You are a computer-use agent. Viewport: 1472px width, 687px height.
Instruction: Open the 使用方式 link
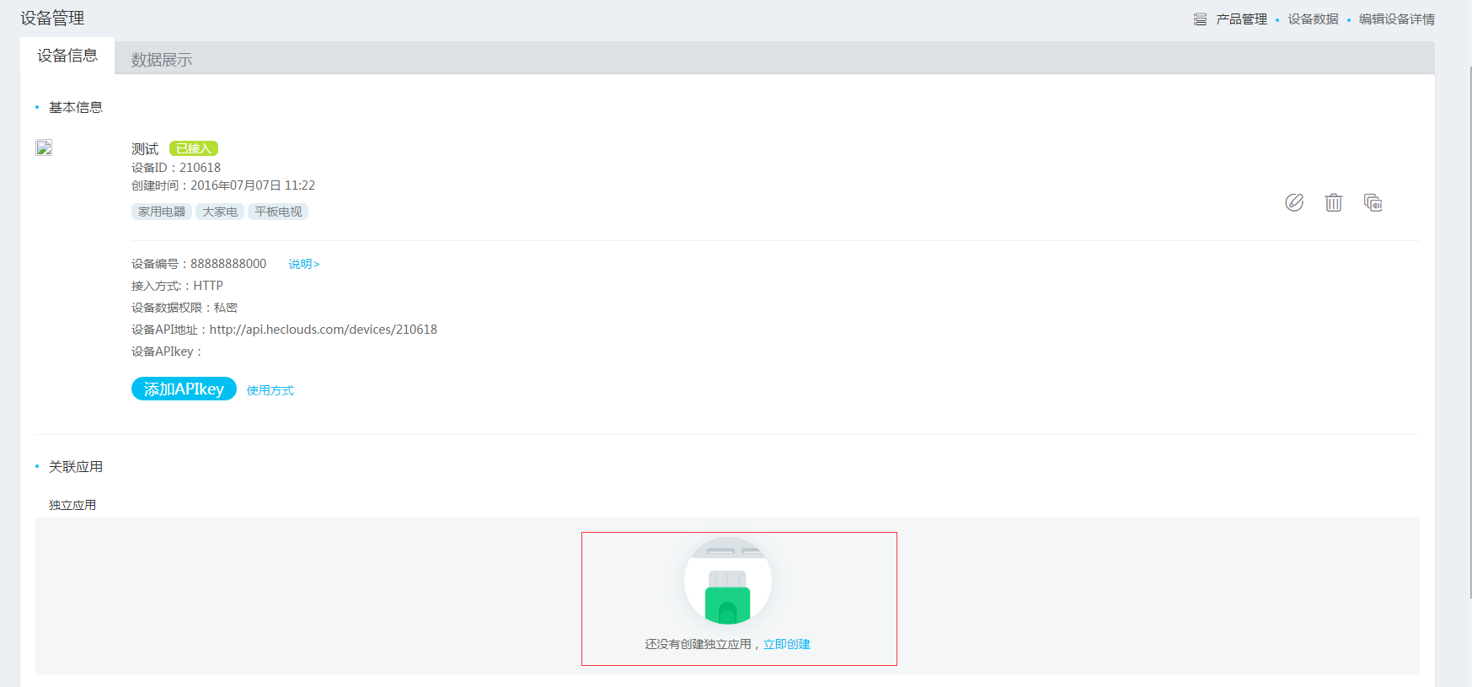[x=270, y=390]
